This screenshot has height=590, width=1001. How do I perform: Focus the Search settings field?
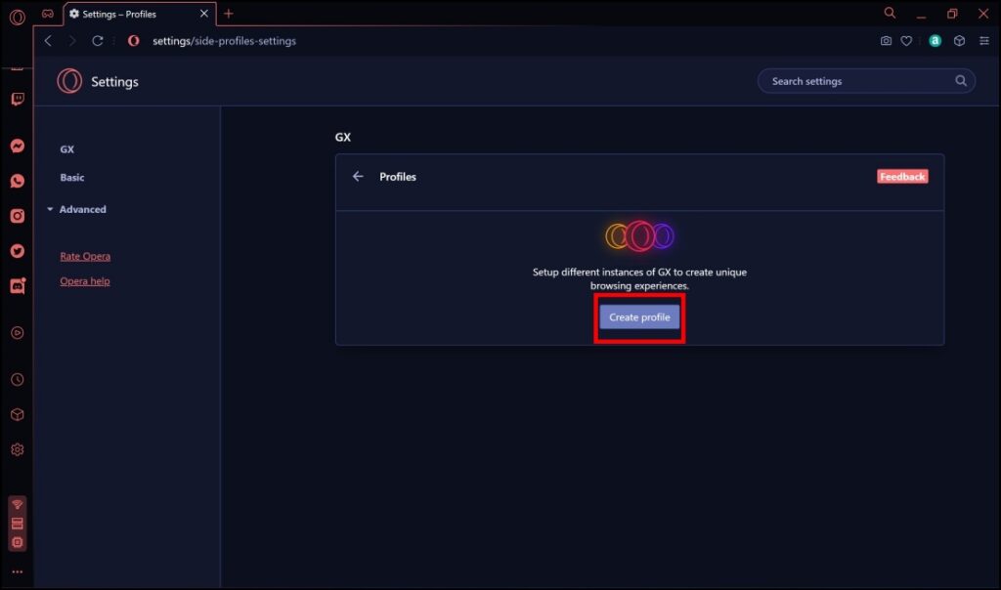866,81
